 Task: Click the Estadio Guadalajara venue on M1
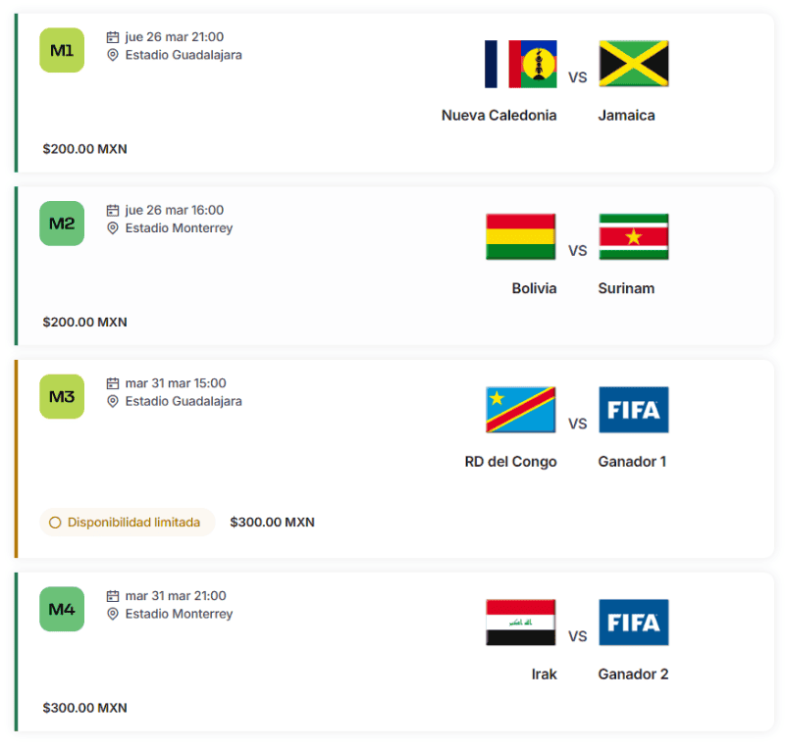(x=183, y=55)
